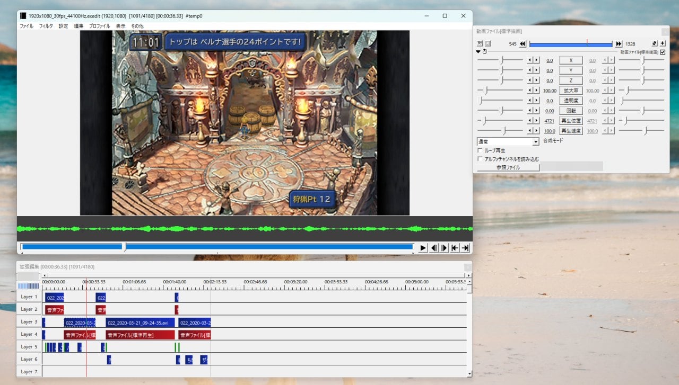Click the Root scene button above the scale gauge
This screenshot has height=385, width=679.
coord(29,276)
